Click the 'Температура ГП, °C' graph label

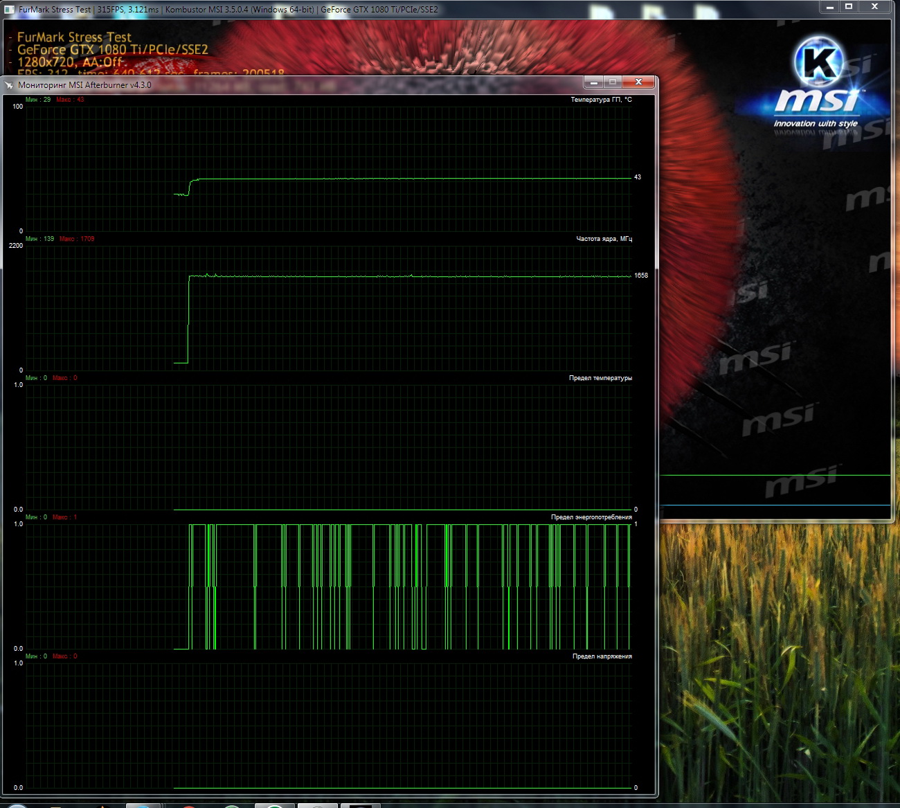[x=601, y=100]
